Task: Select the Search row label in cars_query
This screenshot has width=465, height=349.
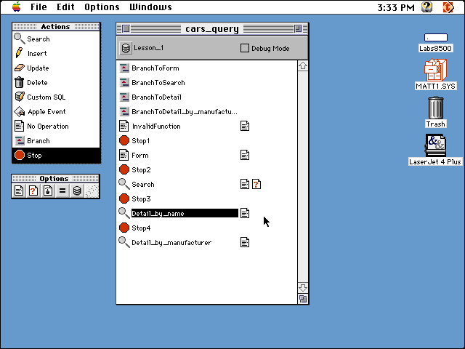Action: pyautogui.click(x=143, y=185)
